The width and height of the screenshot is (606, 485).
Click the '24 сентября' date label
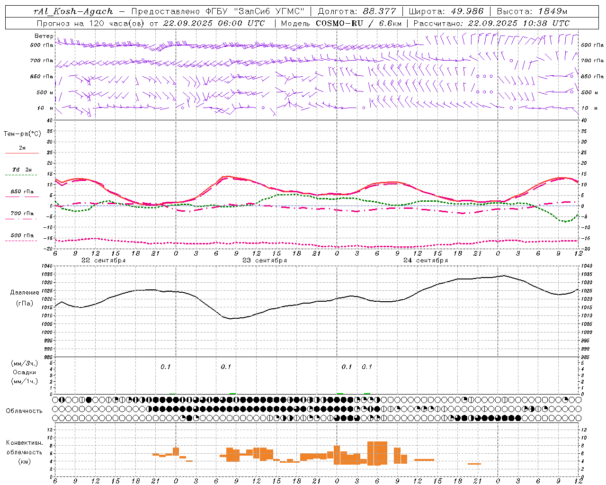point(426,260)
